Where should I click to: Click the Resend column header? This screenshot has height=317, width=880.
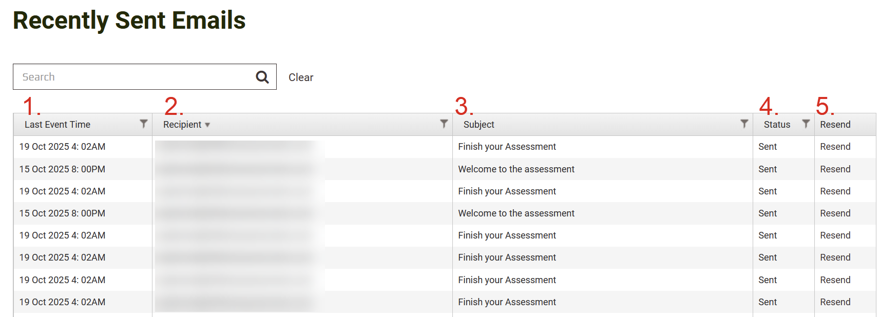click(835, 125)
